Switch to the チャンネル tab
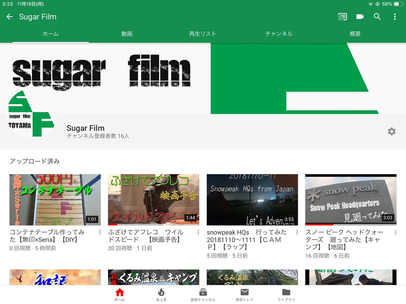 [x=279, y=34]
